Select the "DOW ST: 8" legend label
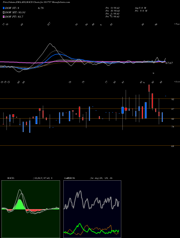180x238 pixels. click(x=12, y=8)
